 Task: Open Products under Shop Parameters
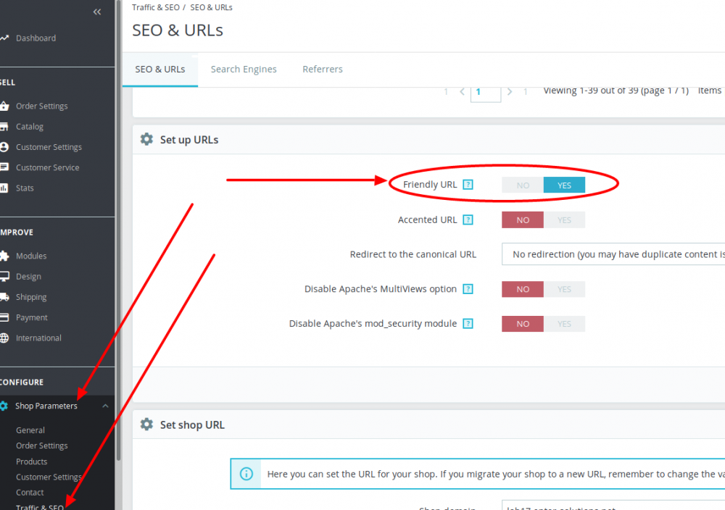point(31,461)
